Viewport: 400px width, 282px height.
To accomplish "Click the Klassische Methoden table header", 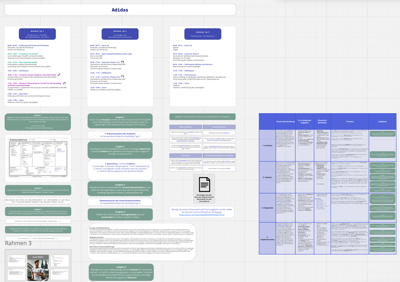I will pos(322,122).
